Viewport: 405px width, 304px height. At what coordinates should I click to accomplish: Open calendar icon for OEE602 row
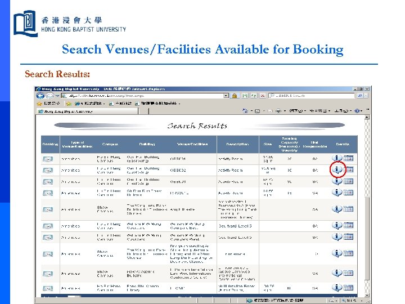tap(348, 169)
